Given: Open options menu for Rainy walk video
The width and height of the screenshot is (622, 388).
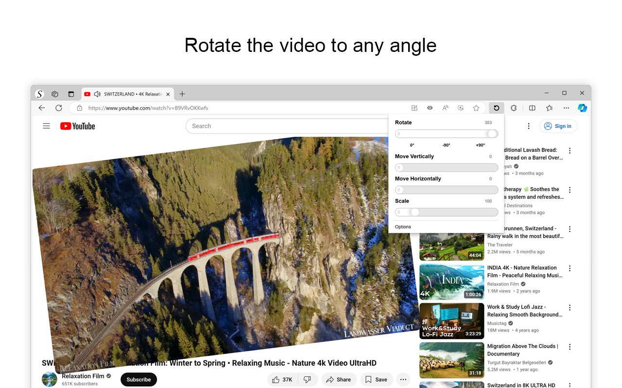Looking at the screenshot, I should click(x=570, y=229).
